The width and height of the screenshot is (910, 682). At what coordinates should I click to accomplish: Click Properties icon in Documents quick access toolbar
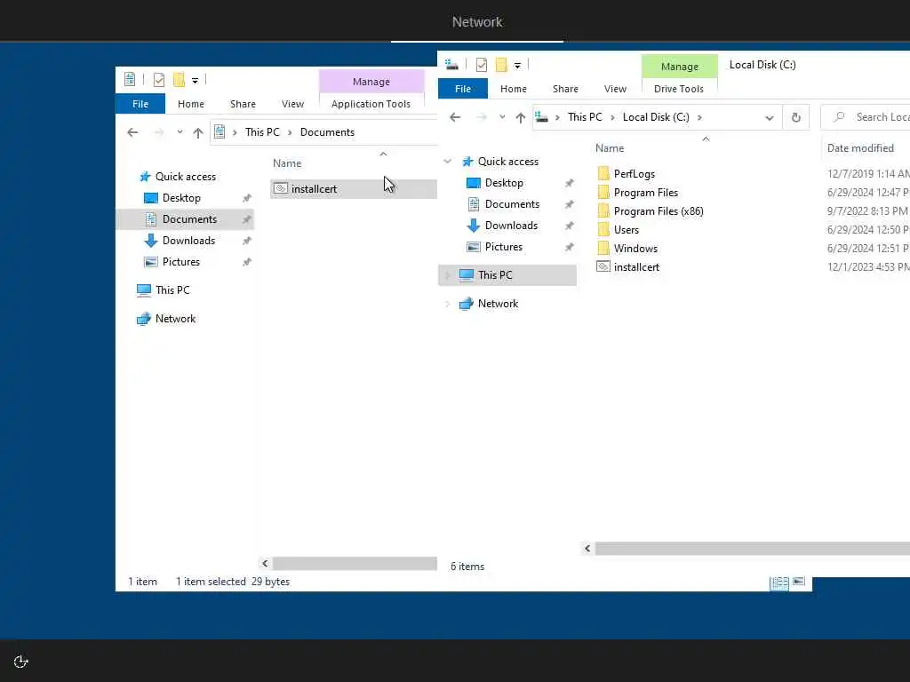tap(158, 80)
